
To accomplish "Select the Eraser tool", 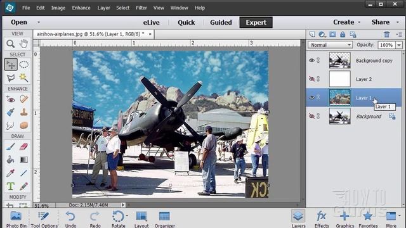I will pos(23,146).
